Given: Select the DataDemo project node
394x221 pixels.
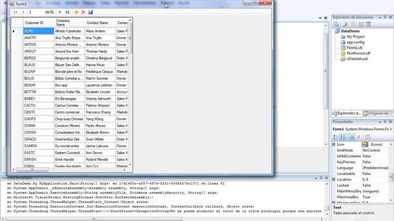Looking at the screenshot, I should tap(350, 31).
